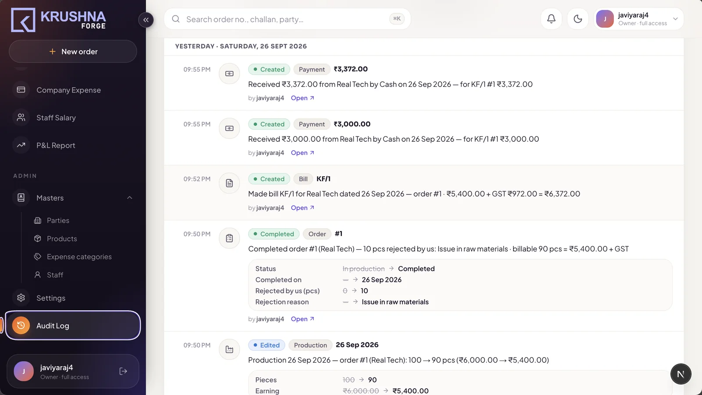Collapse the Masters section chevron
The width and height of the screenshot is (702, 395).
pyautogui.click(x=129, y=197)
